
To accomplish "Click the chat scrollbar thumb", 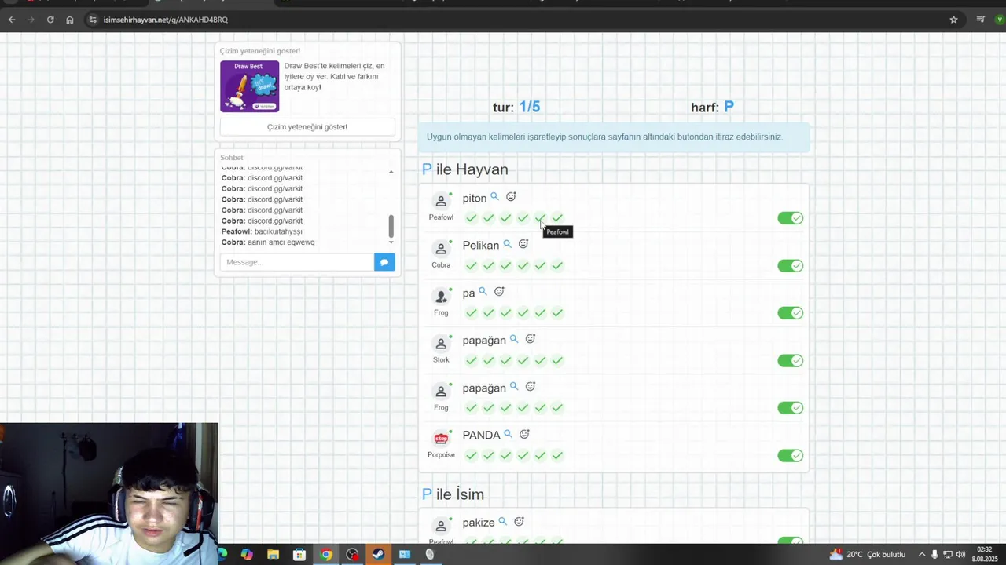I will (391, 226).
